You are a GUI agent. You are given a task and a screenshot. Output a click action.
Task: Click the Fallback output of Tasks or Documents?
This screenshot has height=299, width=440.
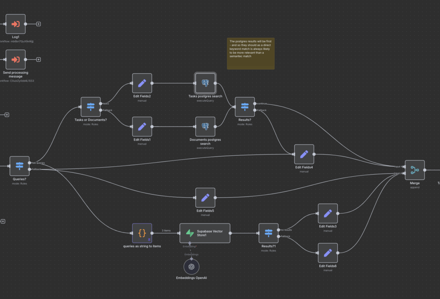101,110
